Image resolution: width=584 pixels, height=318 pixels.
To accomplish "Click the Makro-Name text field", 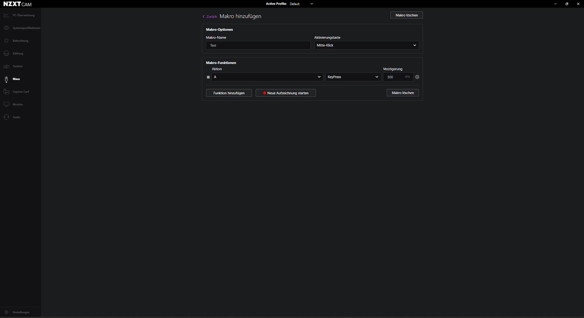I will tap(258, 46).
